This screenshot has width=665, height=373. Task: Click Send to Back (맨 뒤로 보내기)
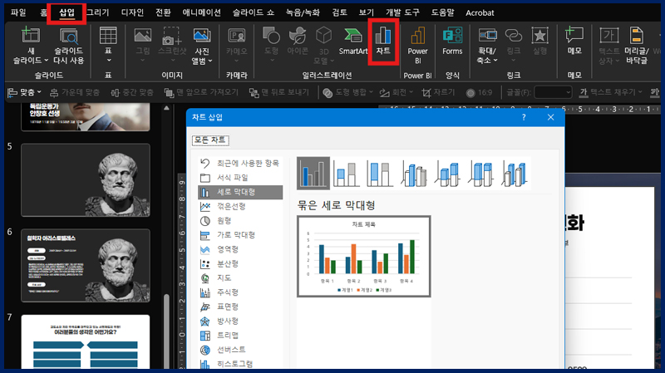pos(279,92)
